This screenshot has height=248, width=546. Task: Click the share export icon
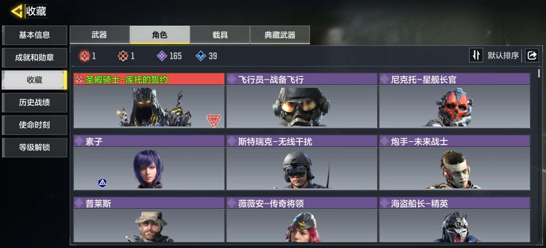(532, 55)
